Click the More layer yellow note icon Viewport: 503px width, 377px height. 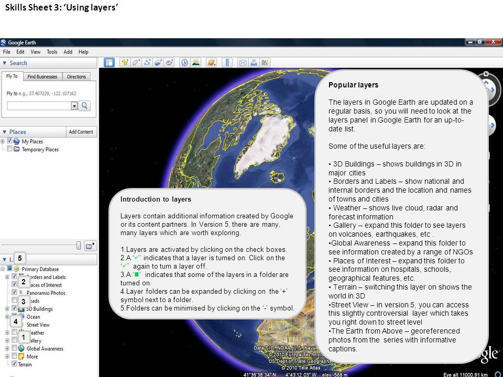pos(21,356)
